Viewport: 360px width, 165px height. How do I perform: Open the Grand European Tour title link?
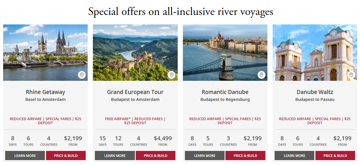click(x=135, y=92)
